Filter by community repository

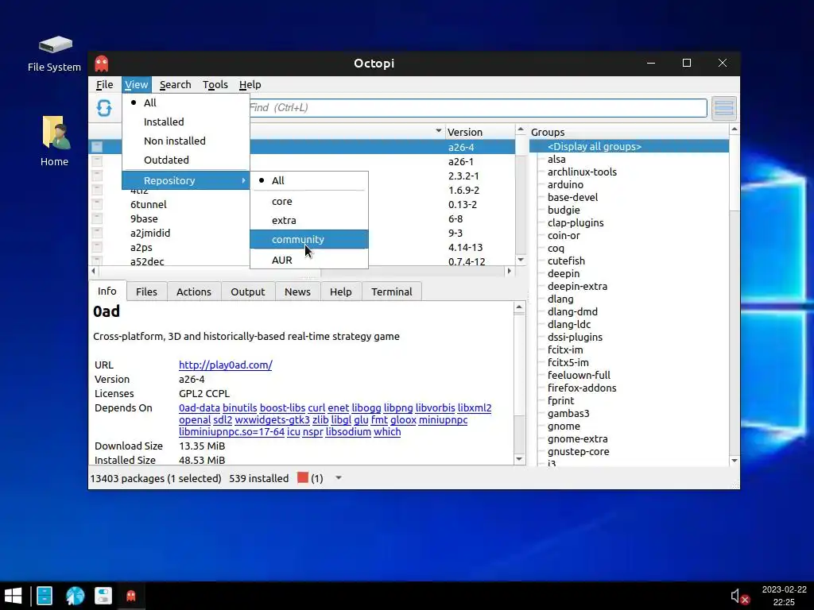pos(309,240)
